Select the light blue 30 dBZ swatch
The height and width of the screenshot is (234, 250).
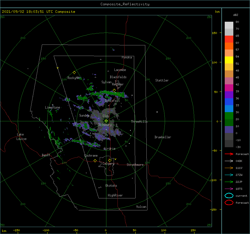point(229,109)
